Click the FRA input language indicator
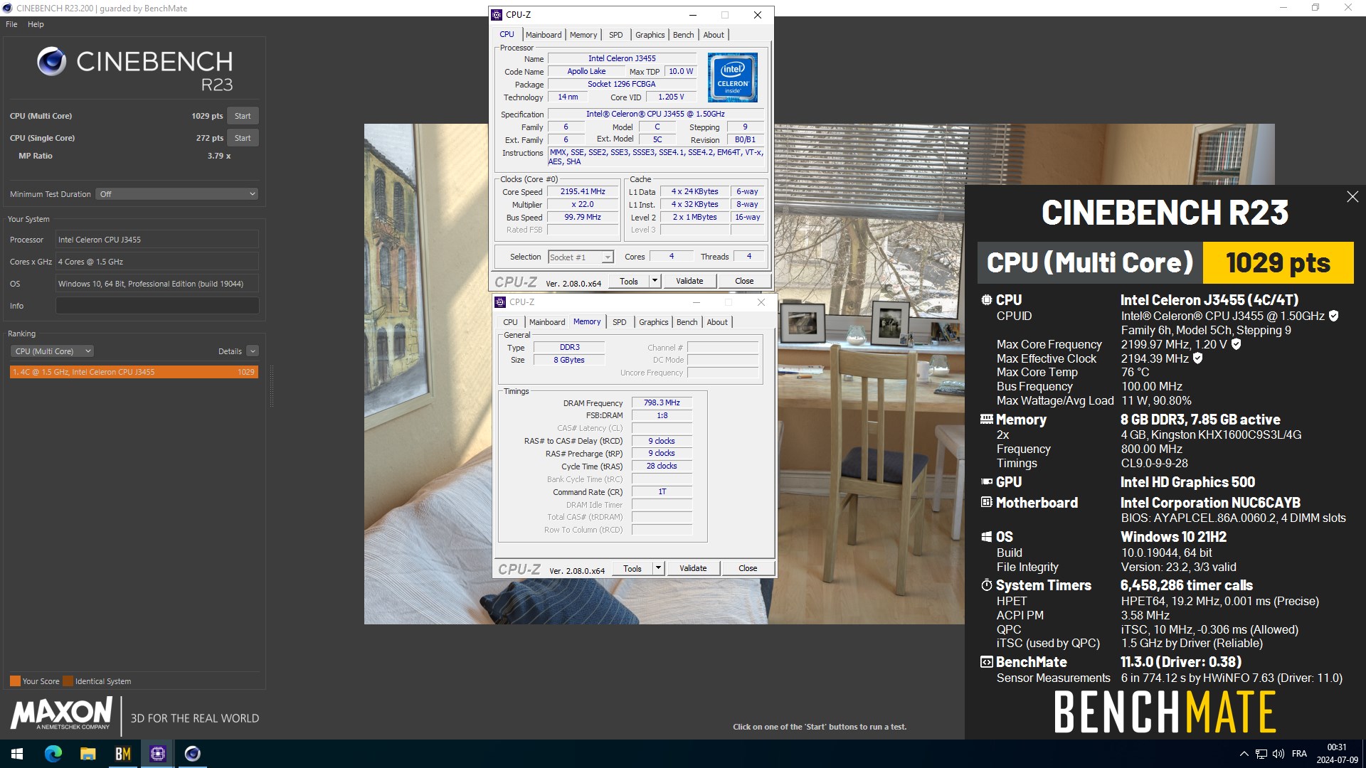Screen dimensions: 1366x768 click(1299, 754)
